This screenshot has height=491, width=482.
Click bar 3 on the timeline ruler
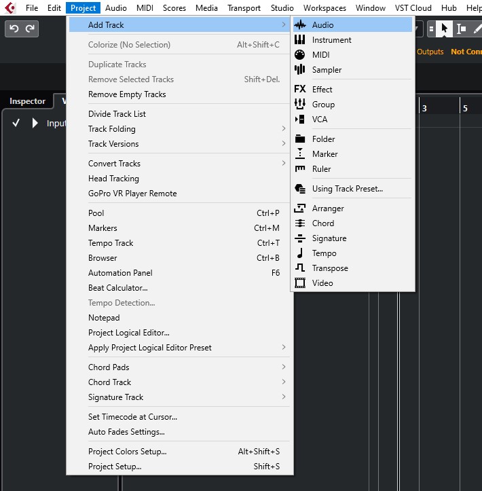coord(424,109)
